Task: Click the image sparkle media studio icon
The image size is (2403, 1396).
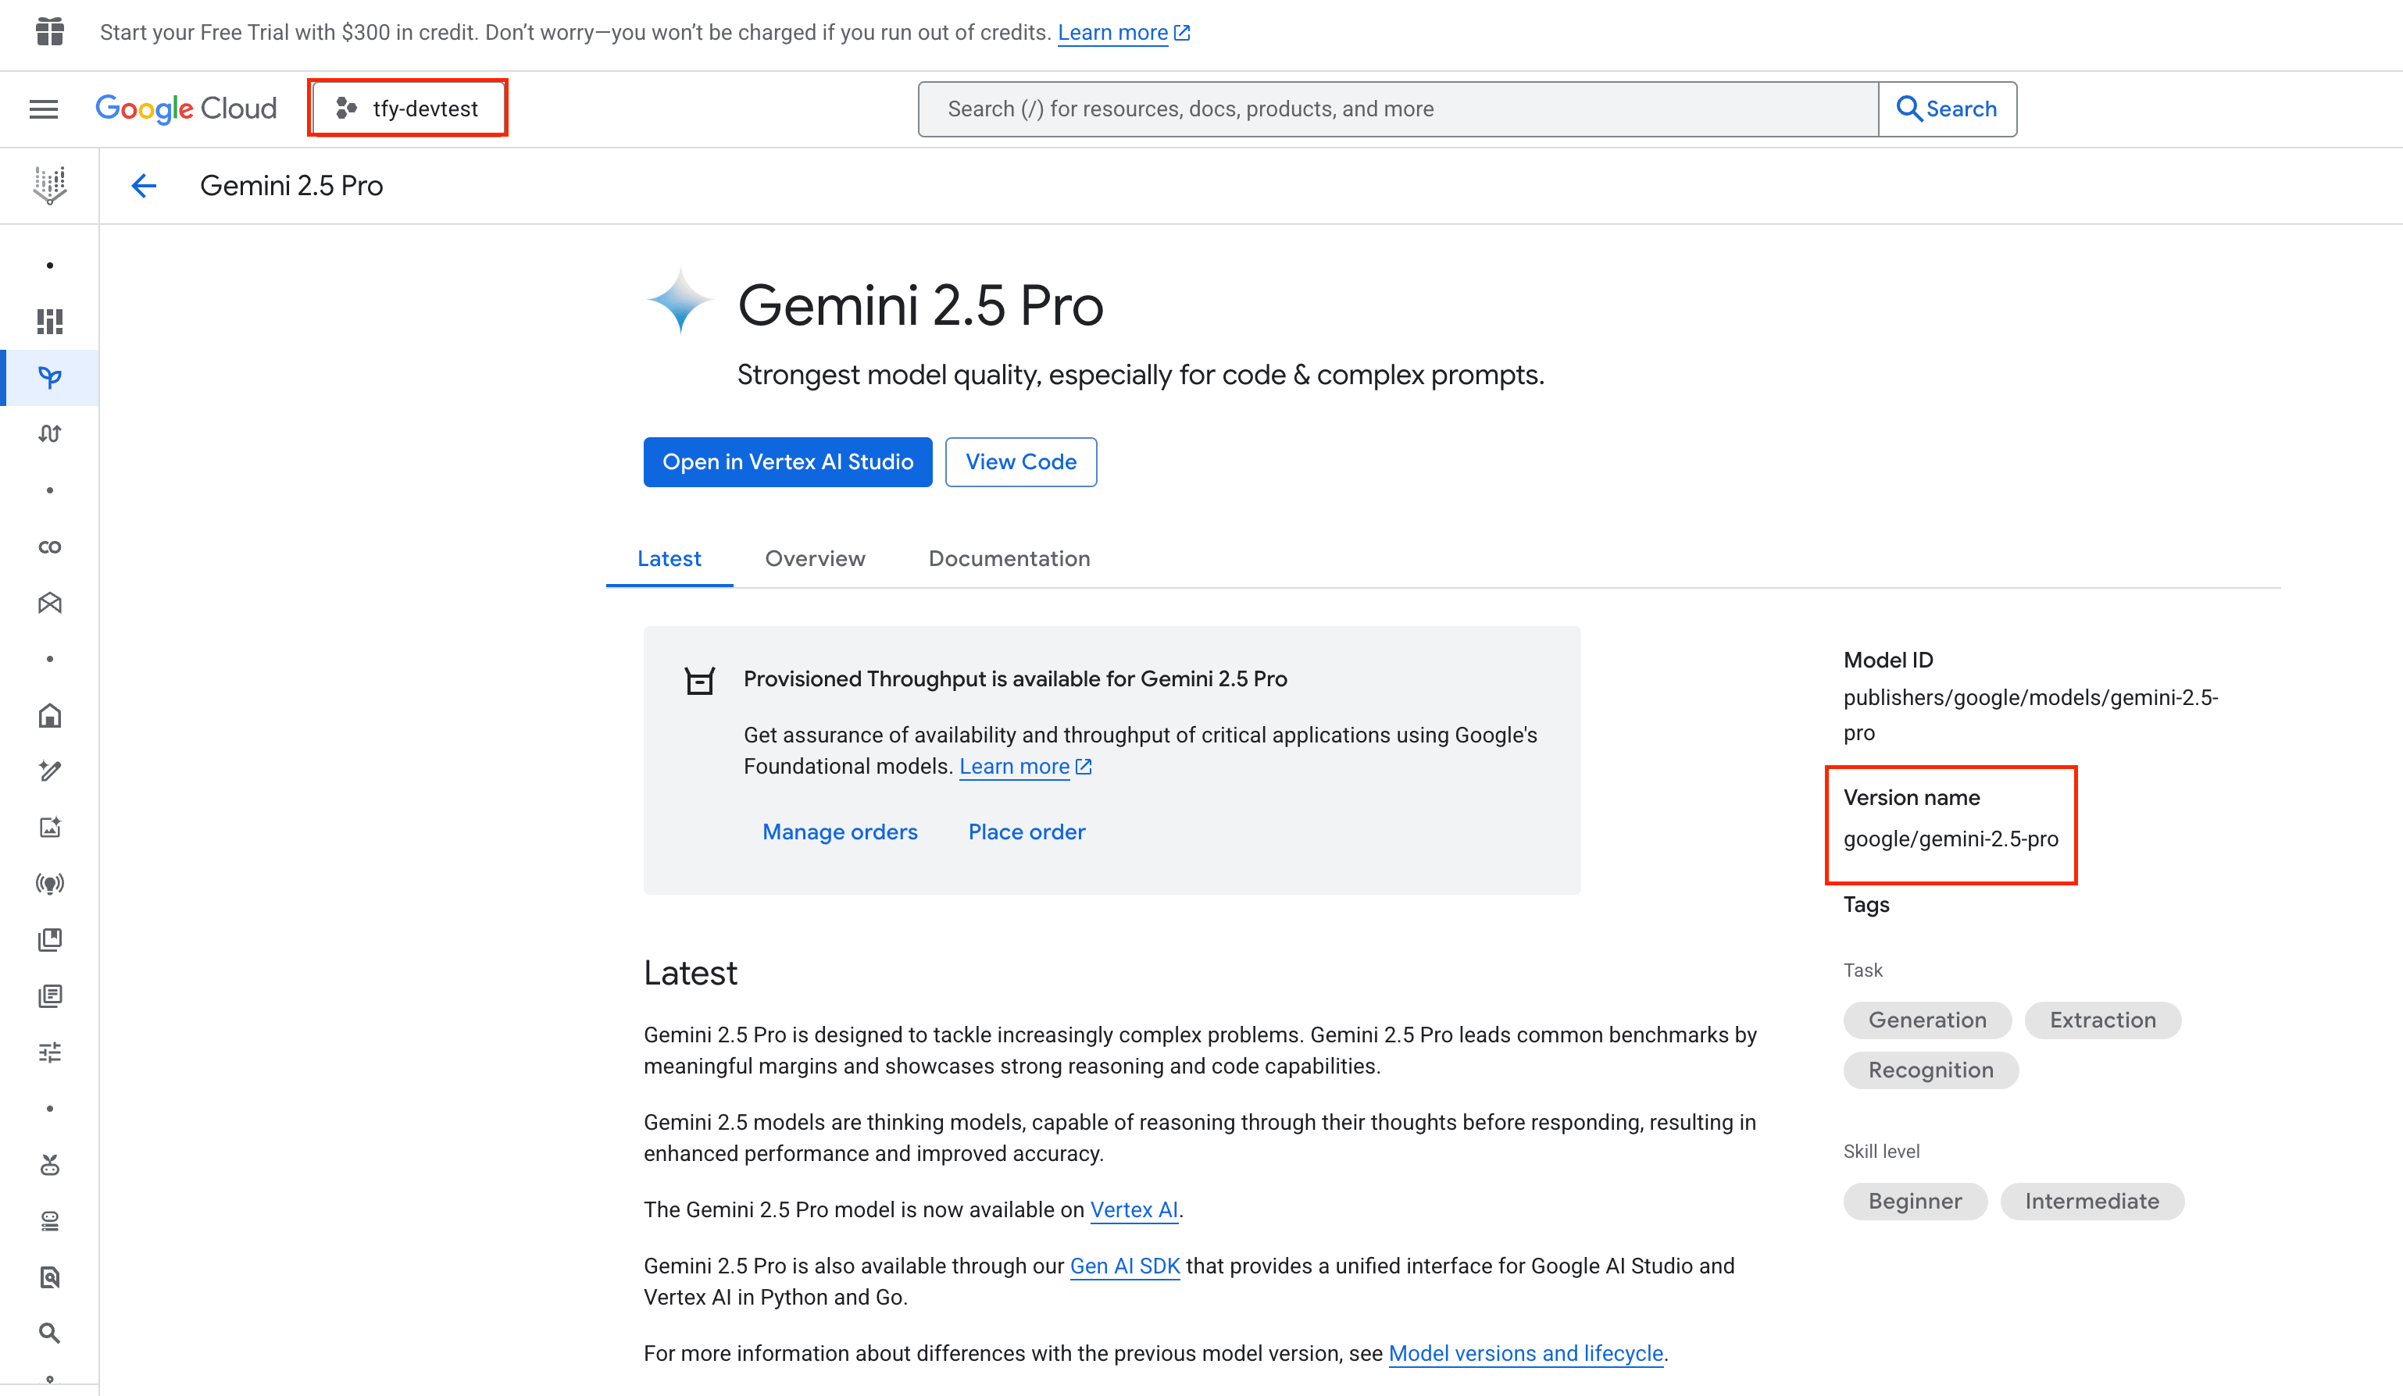Action: (x=49, y=827)
